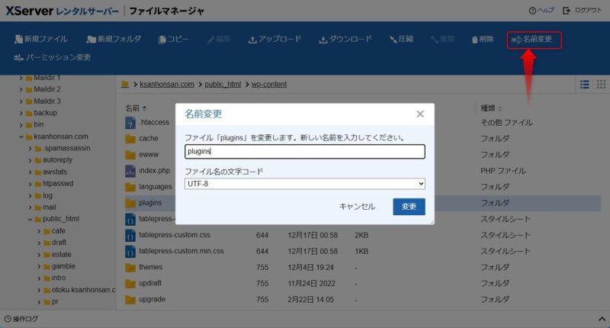This screenshot has height=328, width=610.
Task: Switch to grid thumbnail view
Action: [x=601, y=84]
